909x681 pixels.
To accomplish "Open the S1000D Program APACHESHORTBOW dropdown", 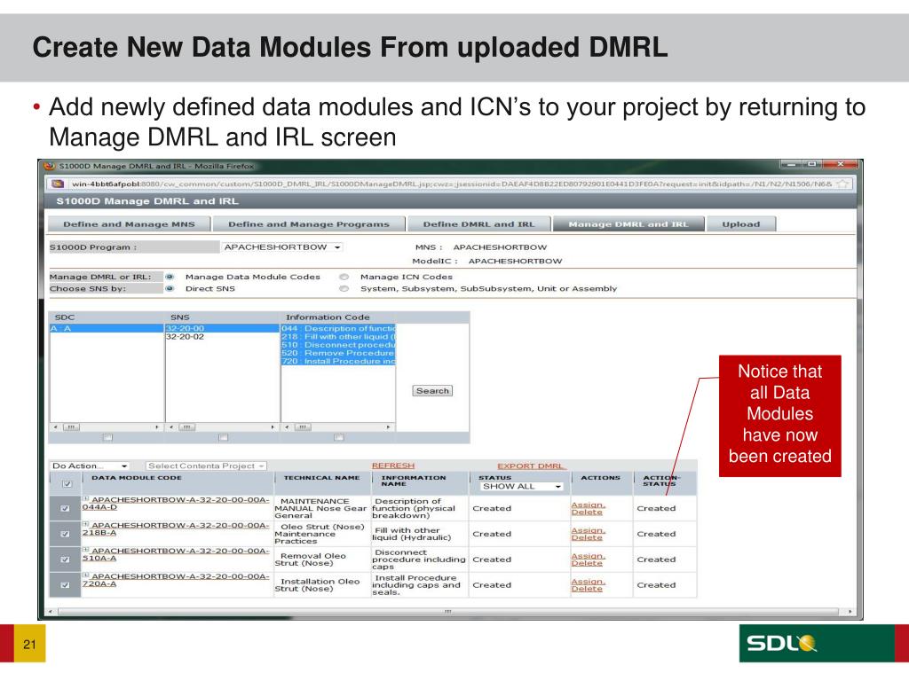I will (x=281, y=247).
